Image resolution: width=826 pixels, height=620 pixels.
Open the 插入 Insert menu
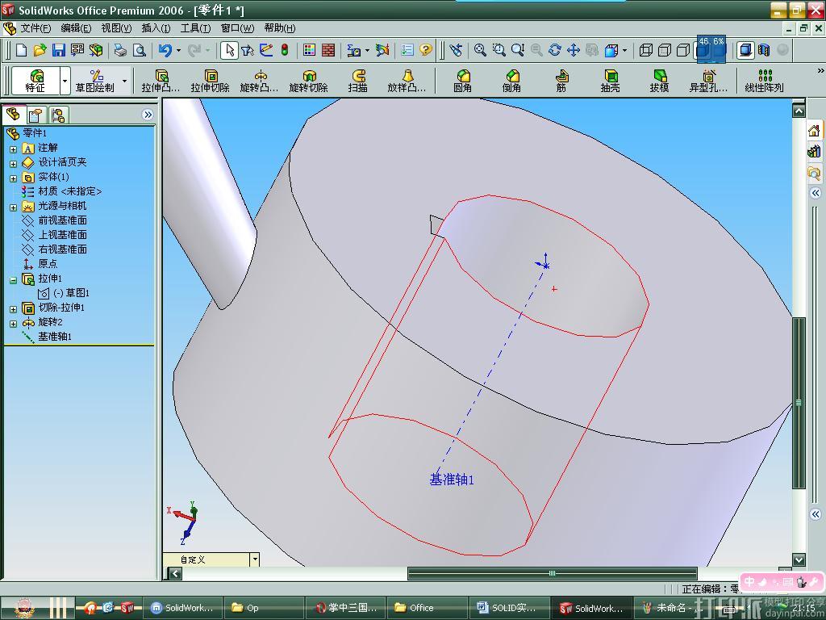[156, 28]
